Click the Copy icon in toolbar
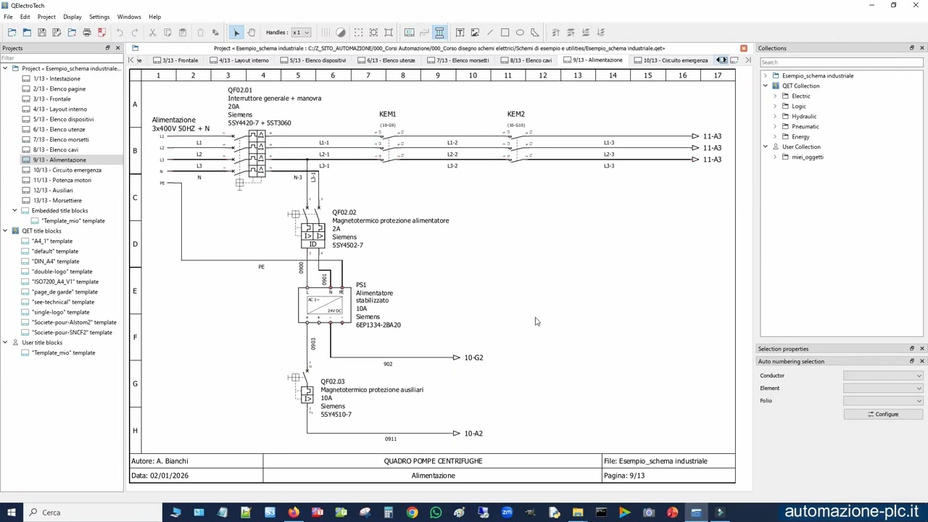The width and height of the screenshot is (928, 522). (167, 32)
